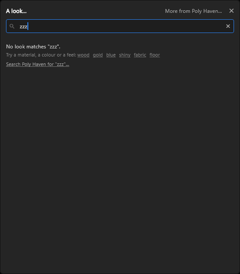This screenshot has height=274, width=240.
Task: Choose the fabric suggestion
Action: [x=140, y=55]
